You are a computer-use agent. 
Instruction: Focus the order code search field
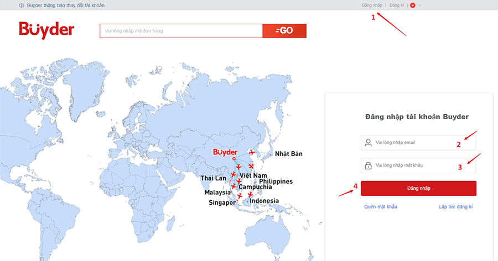click(181, 31)
